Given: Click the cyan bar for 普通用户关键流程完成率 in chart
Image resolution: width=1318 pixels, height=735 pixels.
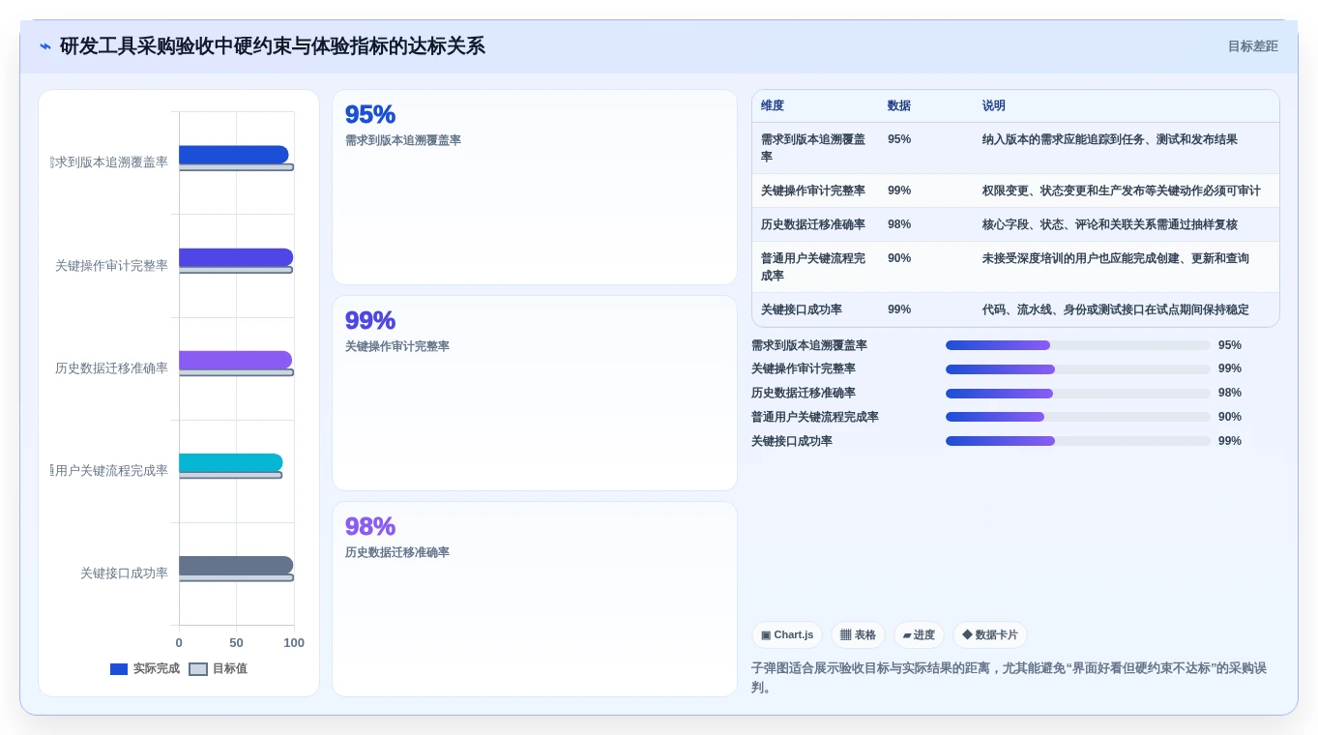Looking at the screenshot, I should pyautogui.click(x=231, y=462).
